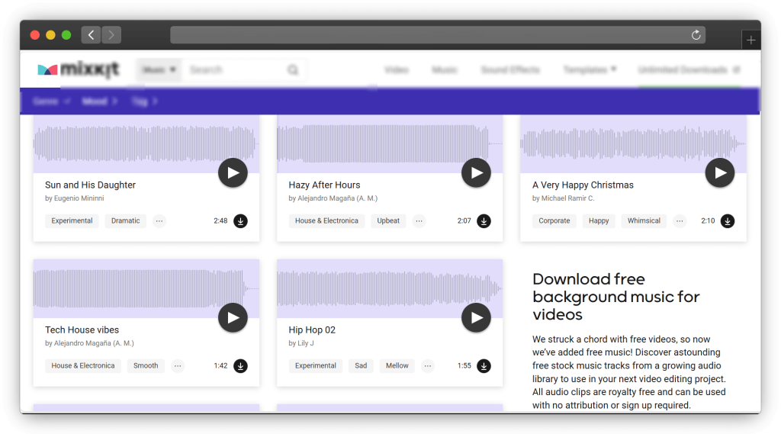Viewport: 781px width, 434px height.
Task: Go to the Sound Effects section
Action: pyautogui.click(x=509, y=70)
